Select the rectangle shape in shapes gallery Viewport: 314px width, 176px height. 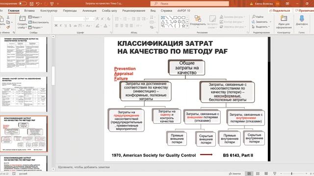coord(175,18)
